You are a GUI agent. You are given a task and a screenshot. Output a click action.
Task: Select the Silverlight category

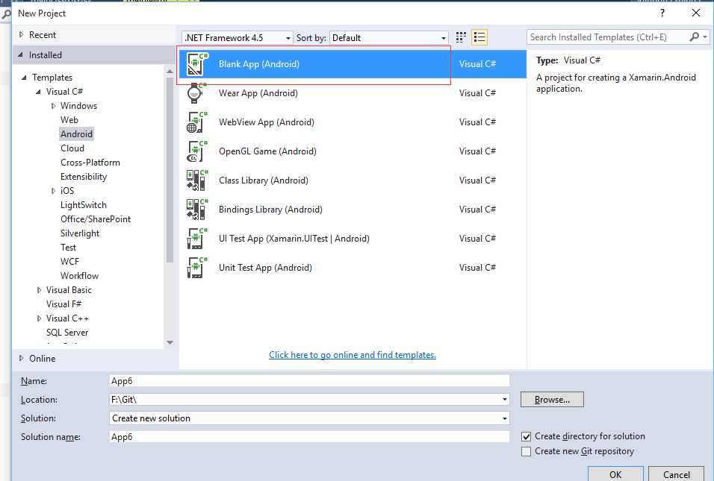[80, 233]
